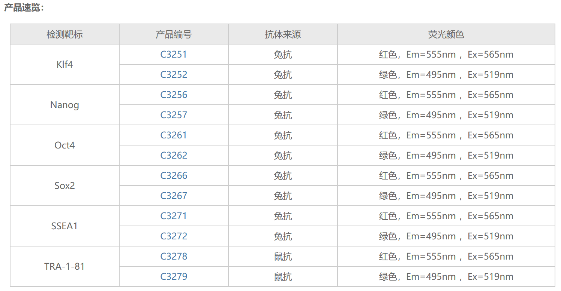Click the Oct4 detection target
561x291 pixels.
(64, 145)
